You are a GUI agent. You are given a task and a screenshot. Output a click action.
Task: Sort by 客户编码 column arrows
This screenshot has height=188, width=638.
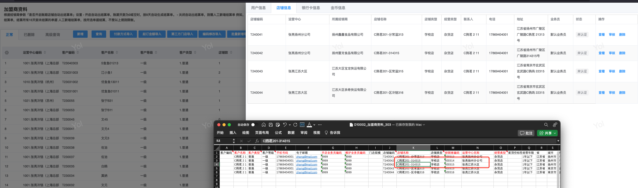coord(78,53)
